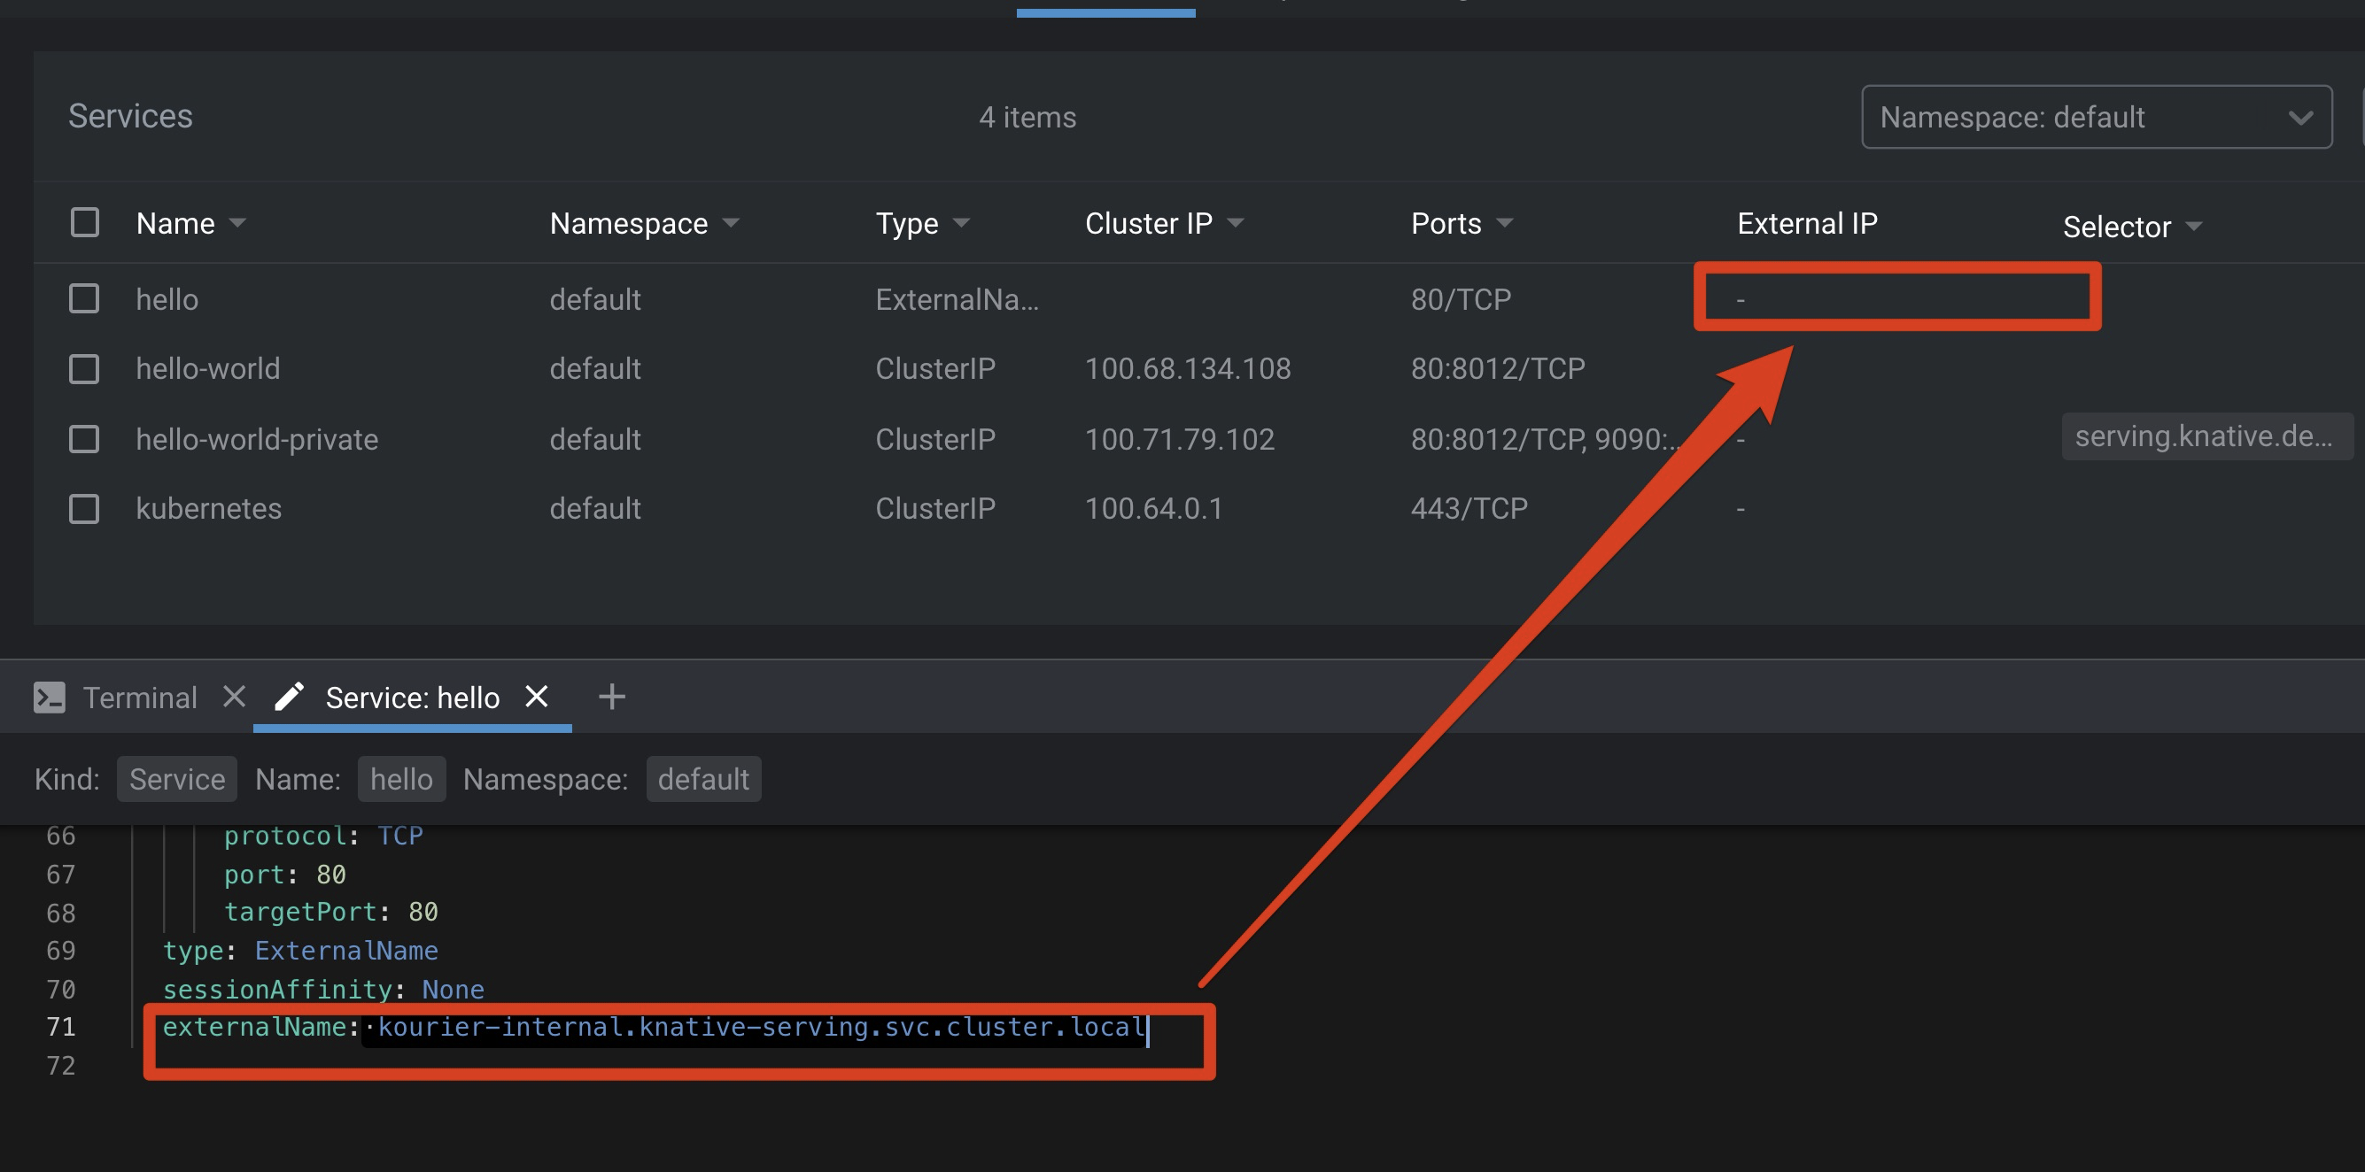The width and height of the screenshot is (2365, 1172).
Task: Click the Name hello badge in editor
Action: click(x=401, y=779)
